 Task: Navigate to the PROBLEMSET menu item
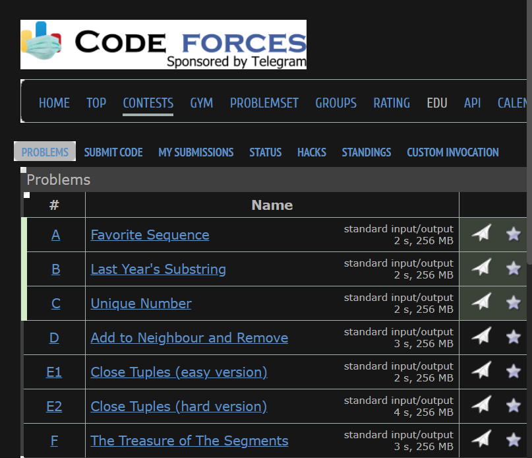264,103
